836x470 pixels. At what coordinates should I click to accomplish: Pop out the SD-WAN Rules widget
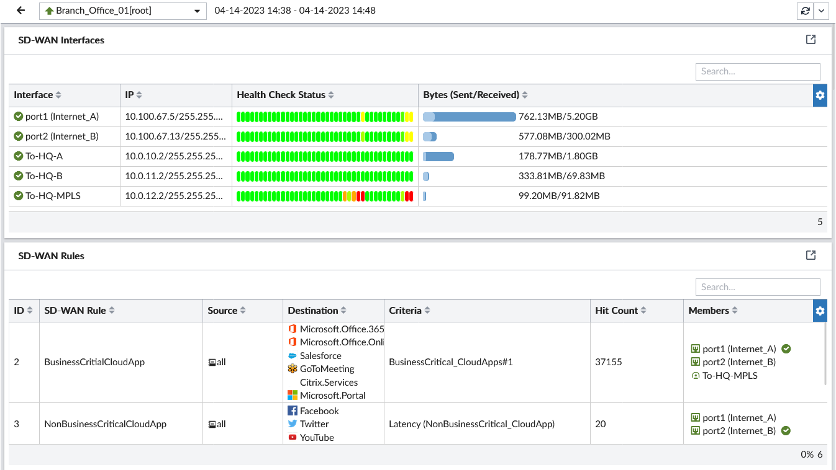click(811, 255)
